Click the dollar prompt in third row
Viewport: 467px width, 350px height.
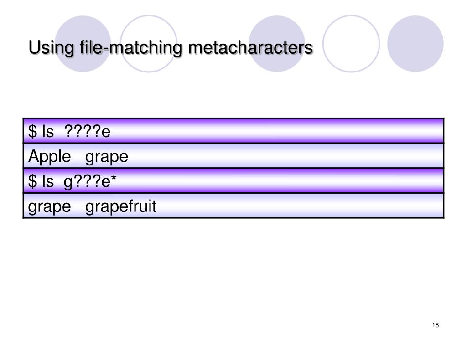(32, 181)
